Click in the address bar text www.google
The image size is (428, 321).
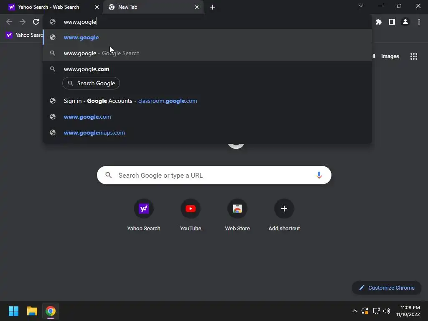point(80,22)
